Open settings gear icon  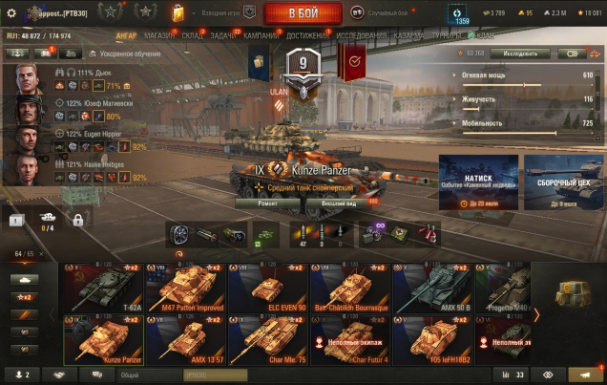tap(11, 13)
